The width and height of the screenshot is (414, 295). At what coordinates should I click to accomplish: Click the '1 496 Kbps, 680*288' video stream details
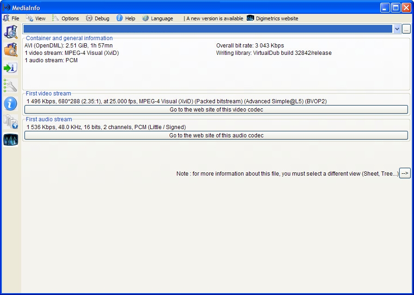click(177, 101)
